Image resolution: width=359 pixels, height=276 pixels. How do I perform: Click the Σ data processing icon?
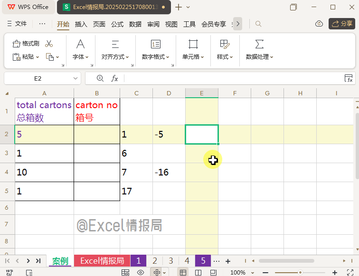[259, 44]
